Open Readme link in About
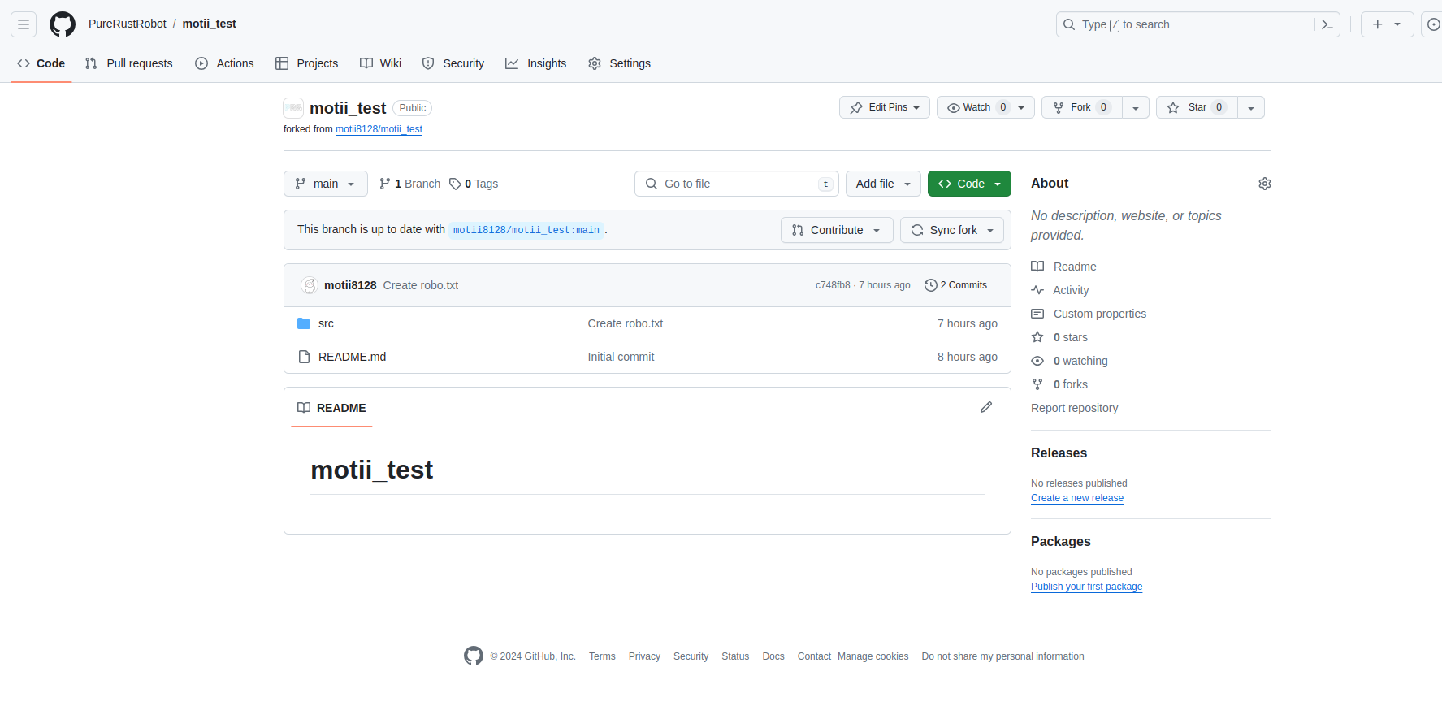Image resolution: width=1442 pixels, height=728 pixels. [x=1075, y=266]
